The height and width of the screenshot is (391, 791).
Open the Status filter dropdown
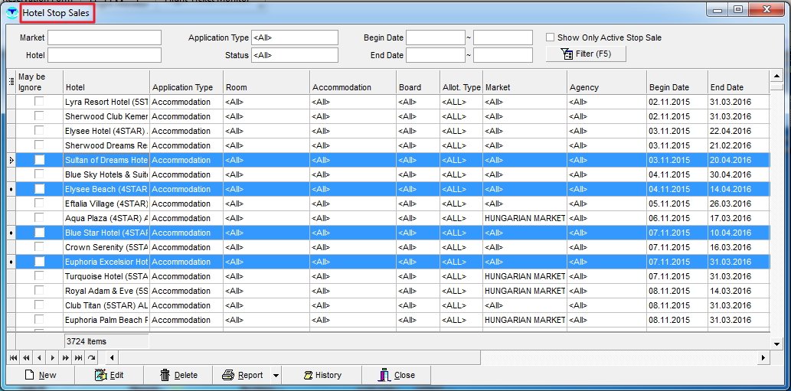pos(294,55)
